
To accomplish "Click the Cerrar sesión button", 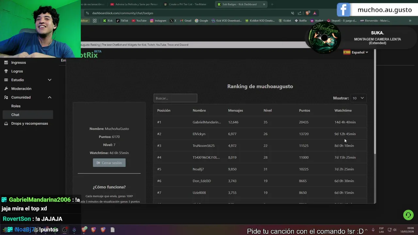I will click(109, 163).
